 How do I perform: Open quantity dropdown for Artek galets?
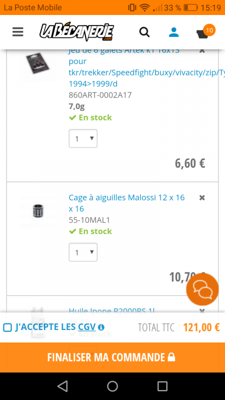(x=83, y=138)
